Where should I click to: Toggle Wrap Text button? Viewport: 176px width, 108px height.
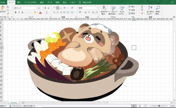72,8
